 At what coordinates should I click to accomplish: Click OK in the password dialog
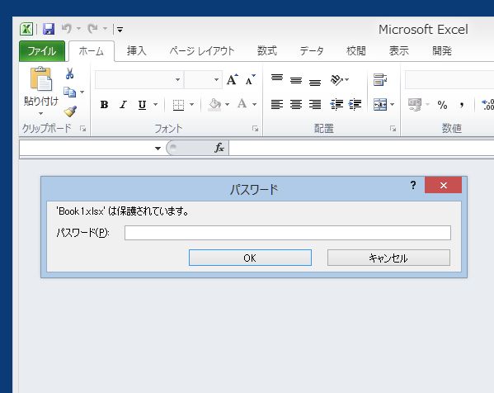(250, 258)
